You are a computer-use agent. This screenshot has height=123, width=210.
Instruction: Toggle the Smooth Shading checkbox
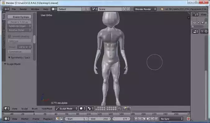click(x=9, y=36)
